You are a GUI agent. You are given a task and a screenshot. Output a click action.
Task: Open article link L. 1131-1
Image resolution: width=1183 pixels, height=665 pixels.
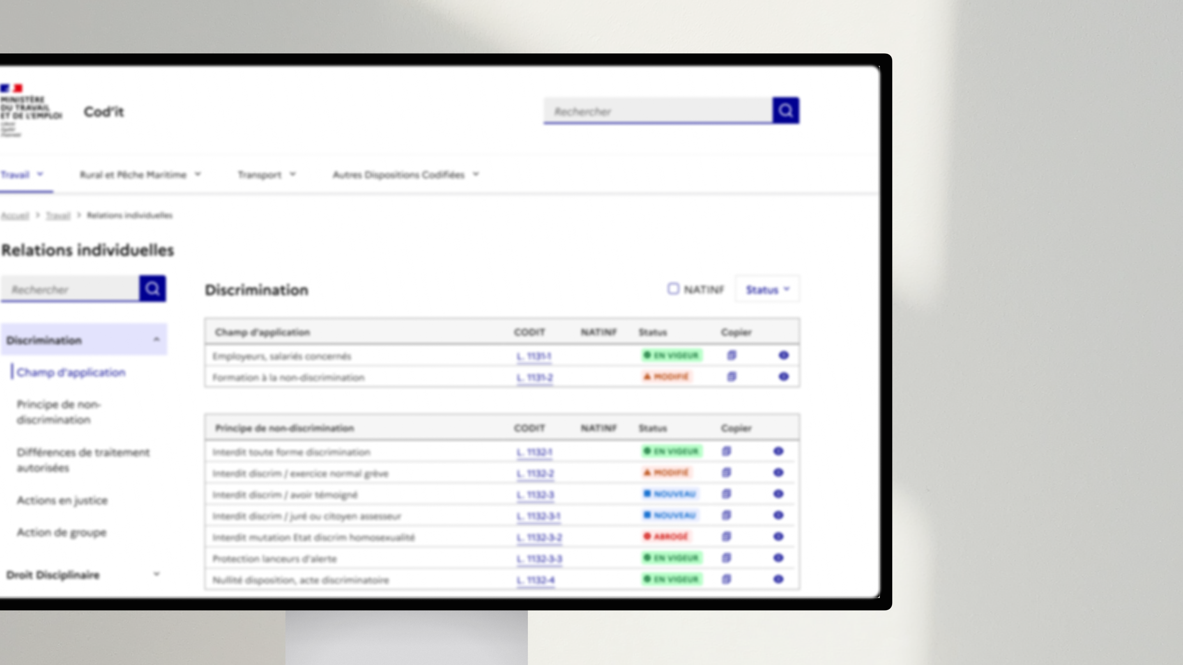point(534,356)
